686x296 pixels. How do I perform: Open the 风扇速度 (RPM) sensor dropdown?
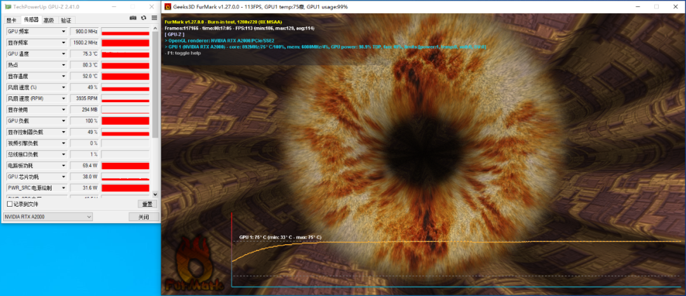tap(64, 99)
